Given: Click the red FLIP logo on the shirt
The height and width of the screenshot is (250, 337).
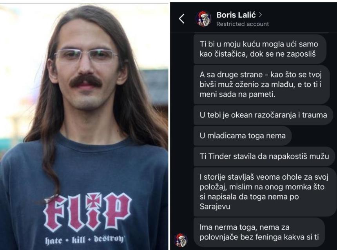Looking at the screenshot, I should click(87, 212).
